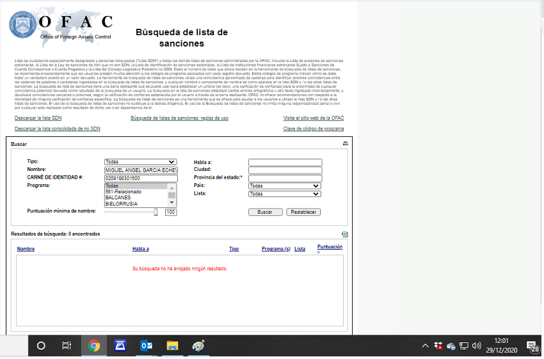Expand the Lista dropdown
This screenshot has height=359, width=544.
pyautogui.click(x=284, y=193)
